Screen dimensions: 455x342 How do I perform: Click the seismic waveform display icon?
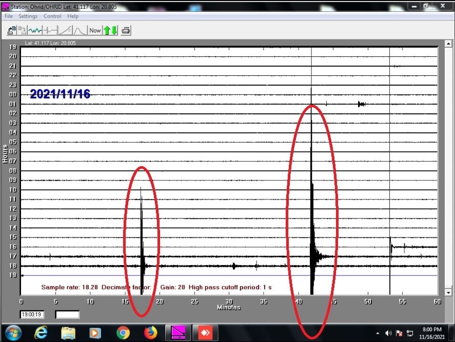pos(35,30)
